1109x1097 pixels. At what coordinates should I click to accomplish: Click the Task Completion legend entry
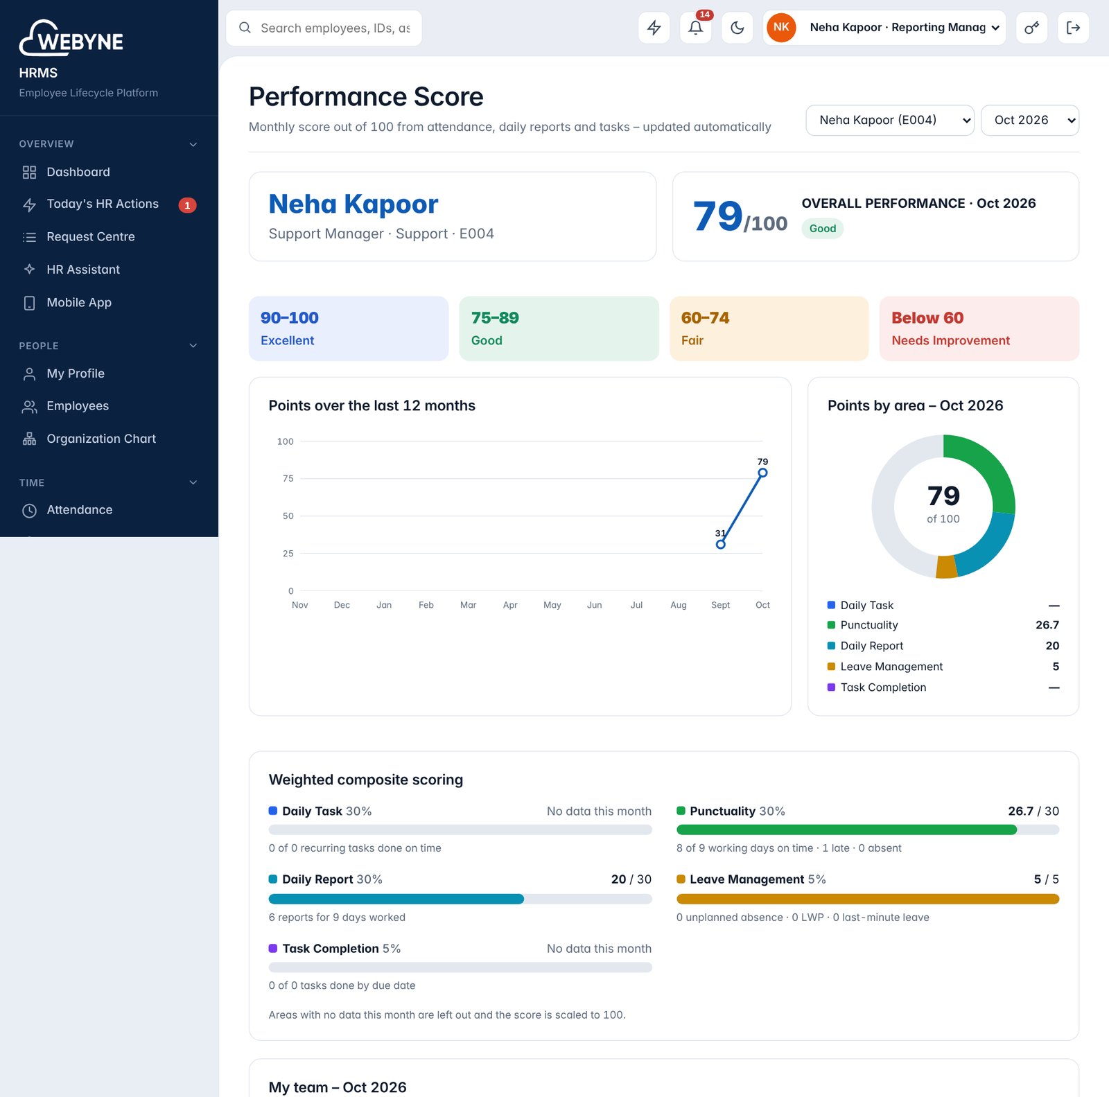(943, 687)
